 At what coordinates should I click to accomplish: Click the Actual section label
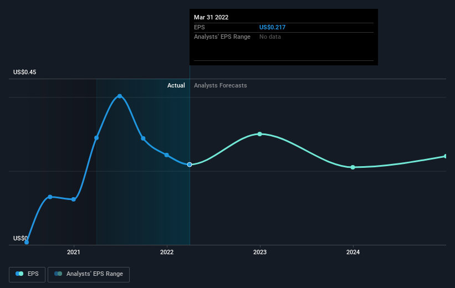point(176,86)
